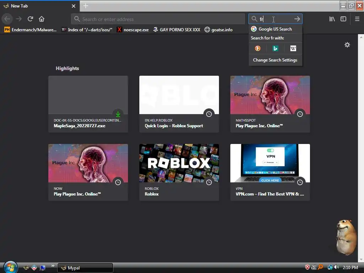
Task: Click the forward navigation arrow
Action: 19,19
